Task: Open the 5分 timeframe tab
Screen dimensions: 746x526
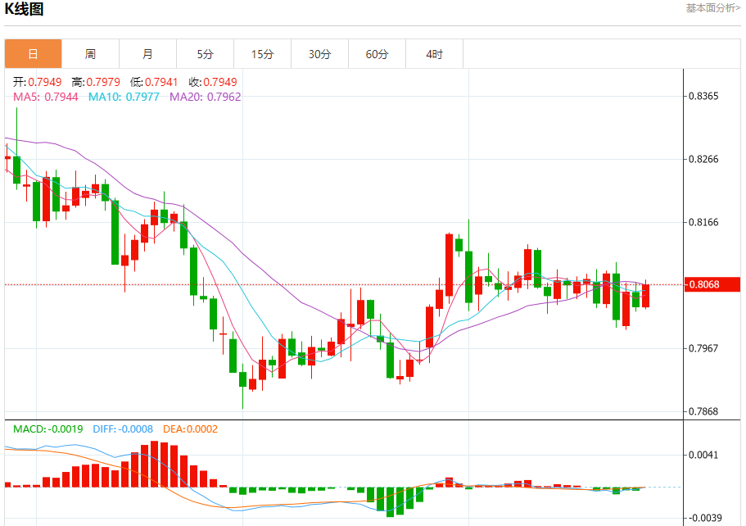Action: [205, 54]
